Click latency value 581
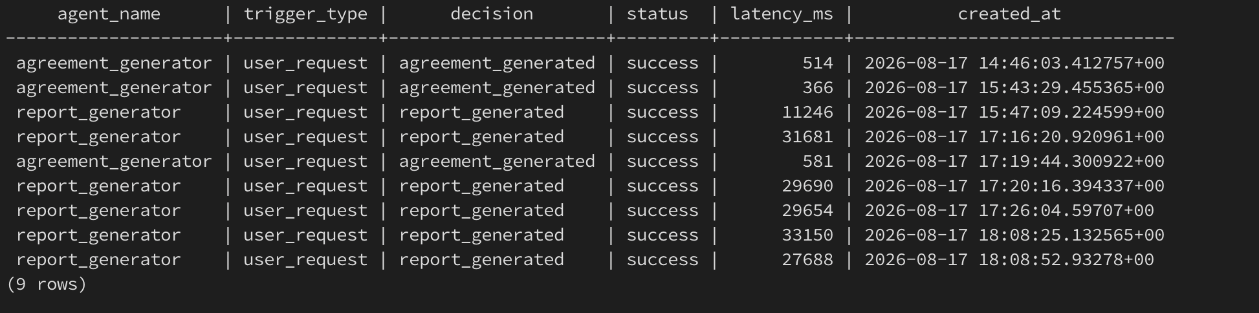The width and height of the screenshot is (1259, 313). pos(818,162)
